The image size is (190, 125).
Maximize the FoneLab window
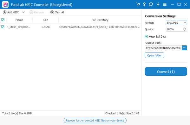click(179, 4)
